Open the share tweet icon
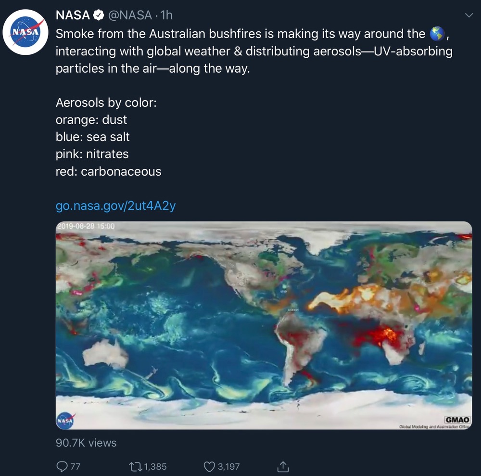This screenshot has height=476, width=481. [283, 466]
